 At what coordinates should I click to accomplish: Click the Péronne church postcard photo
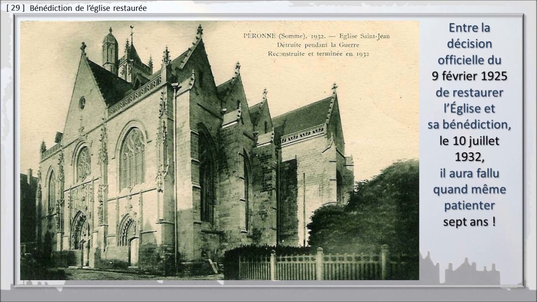coord(219,151)
